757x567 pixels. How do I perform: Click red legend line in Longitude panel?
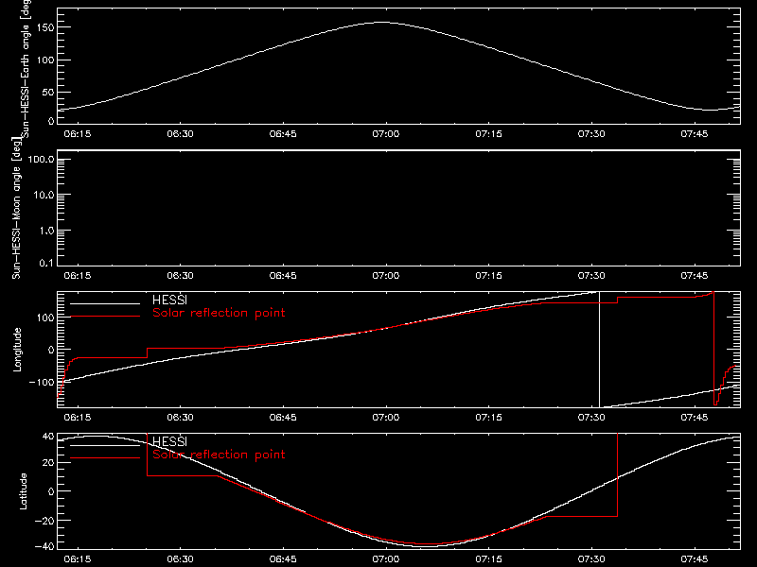105,317
